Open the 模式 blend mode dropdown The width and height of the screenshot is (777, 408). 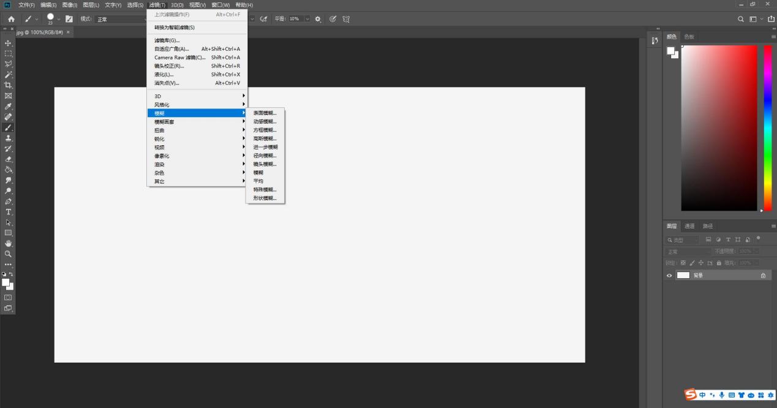click(121, 19)
